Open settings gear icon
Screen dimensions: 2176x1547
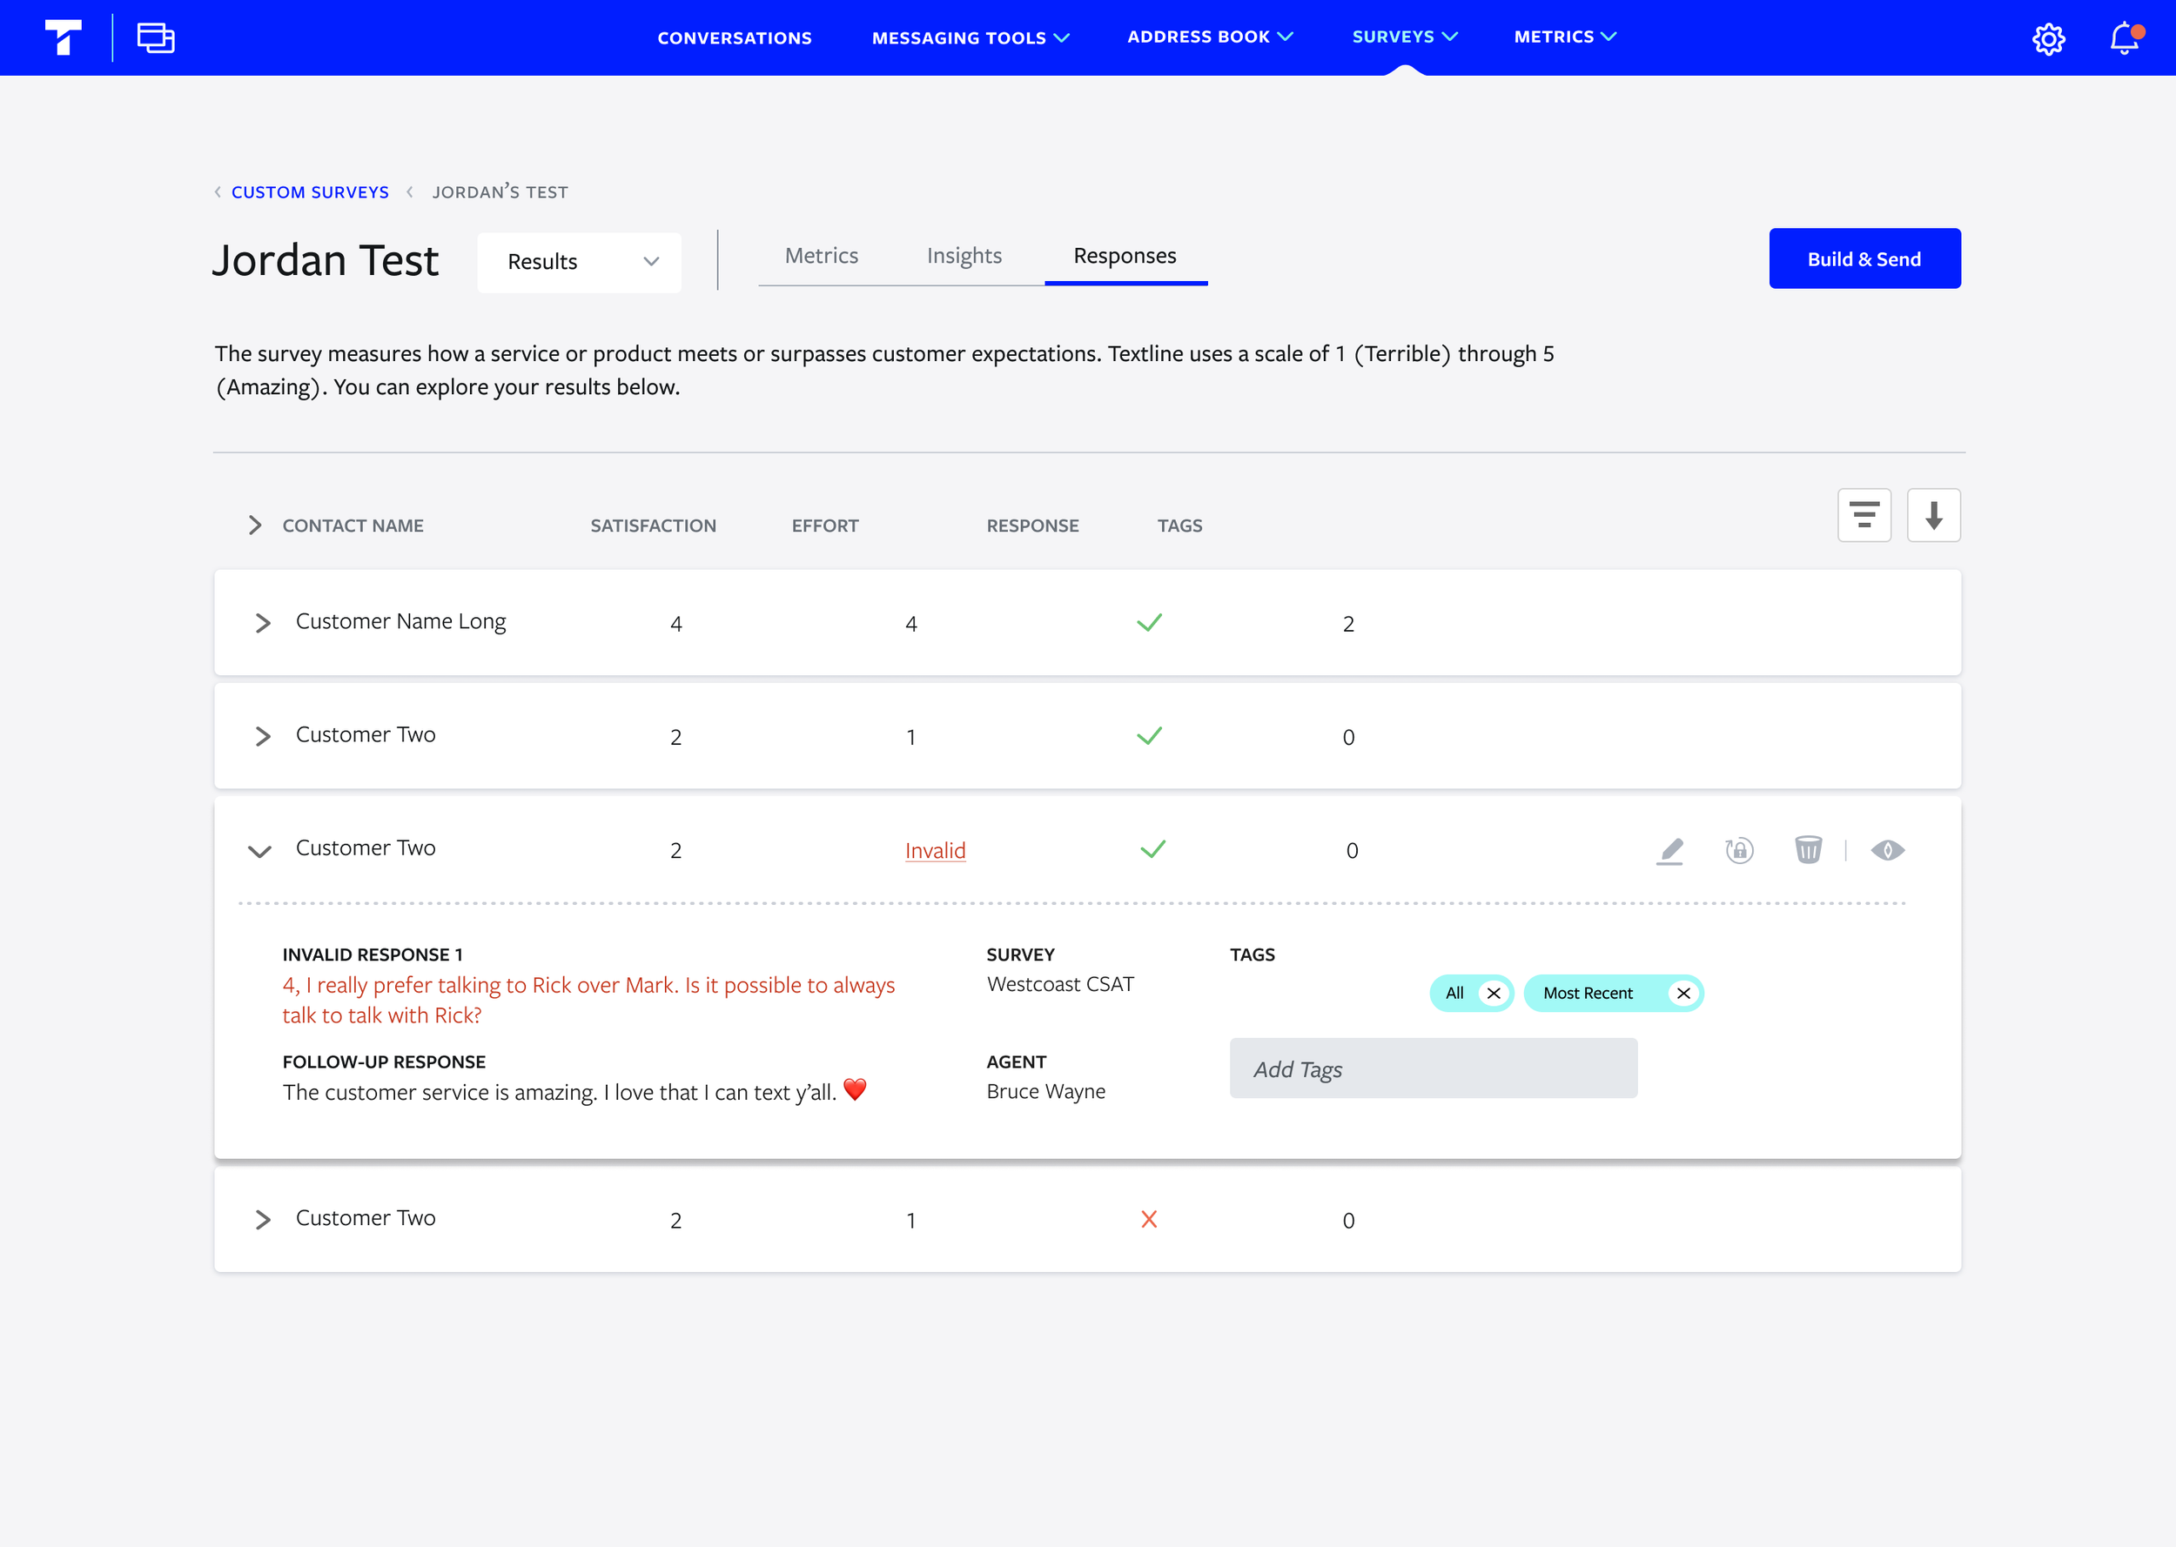[2047, 39]
